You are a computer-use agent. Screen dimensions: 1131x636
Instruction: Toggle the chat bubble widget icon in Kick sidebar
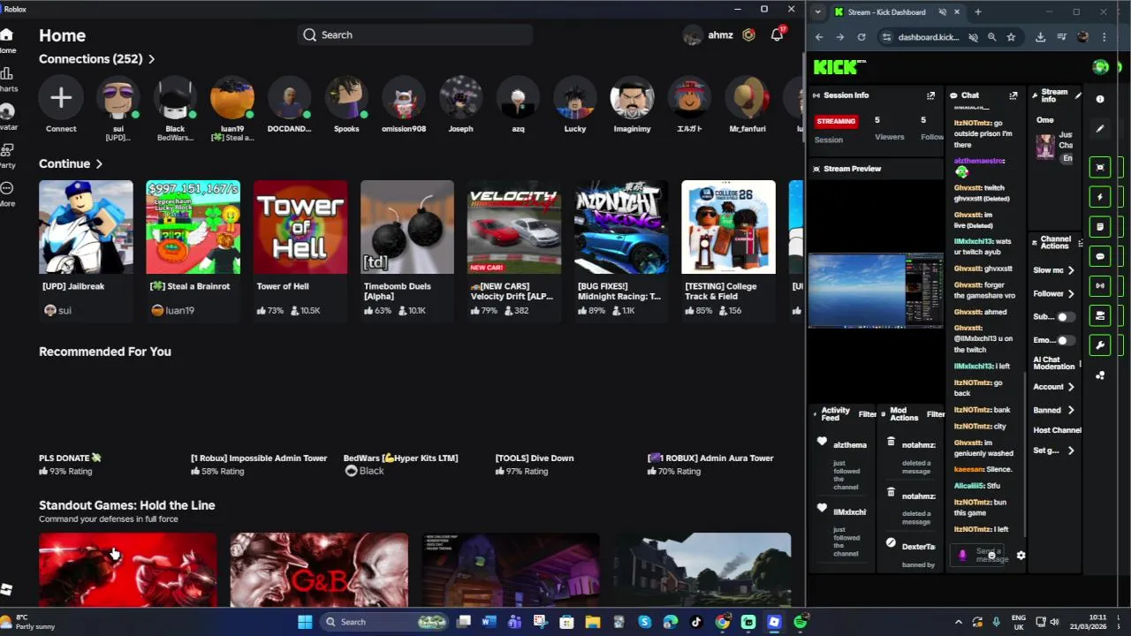(1100, 256)
